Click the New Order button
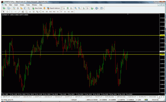This screenshot has width=166, height=102. point(37,8)
